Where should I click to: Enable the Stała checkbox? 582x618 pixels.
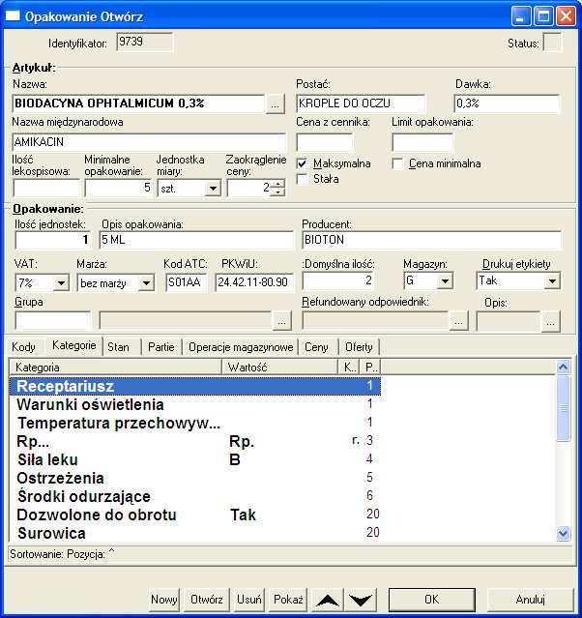click(302, 179)
